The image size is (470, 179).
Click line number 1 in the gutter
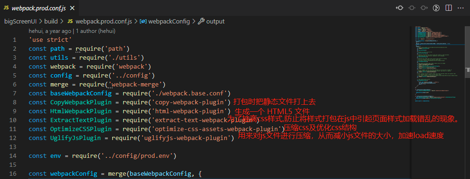15,39
